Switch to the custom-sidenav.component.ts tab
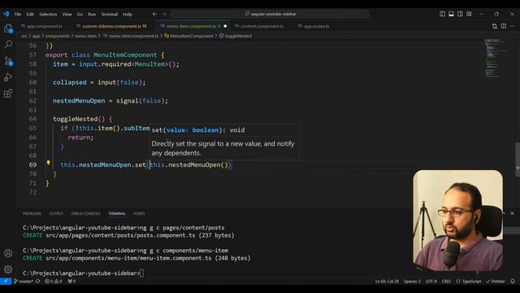Screen dimensions: 520x293 tap(111, 26)
